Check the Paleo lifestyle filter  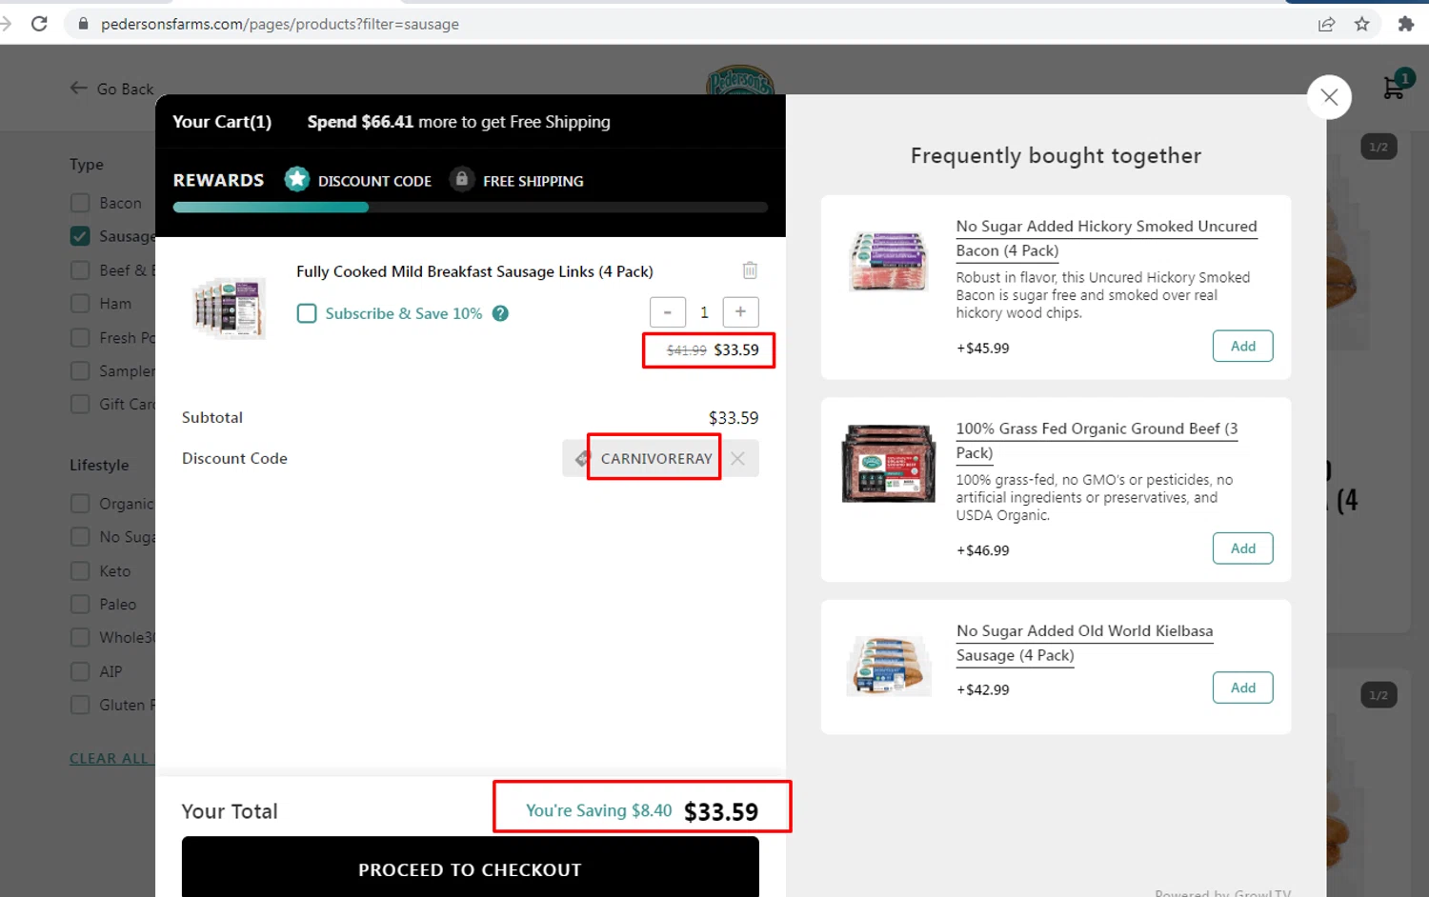click(80, 604)
